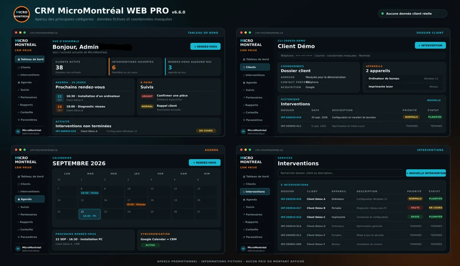
Task: Open Rapports in the dashboard window sidebar
Action: 26,105
